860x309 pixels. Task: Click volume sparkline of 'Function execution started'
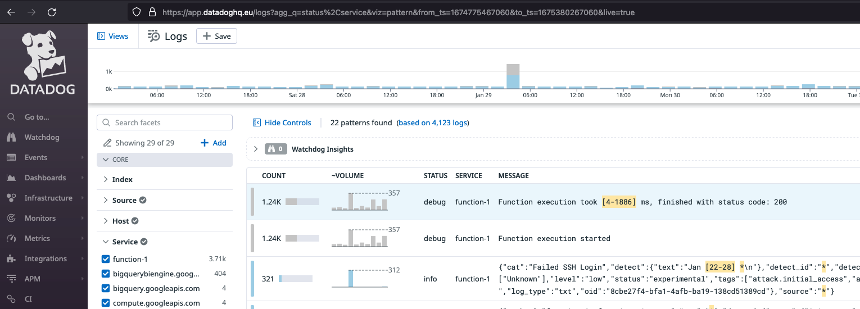click(360, 237)
